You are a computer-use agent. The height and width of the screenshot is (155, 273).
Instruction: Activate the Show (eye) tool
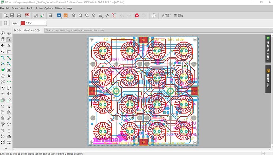[9, 33]
